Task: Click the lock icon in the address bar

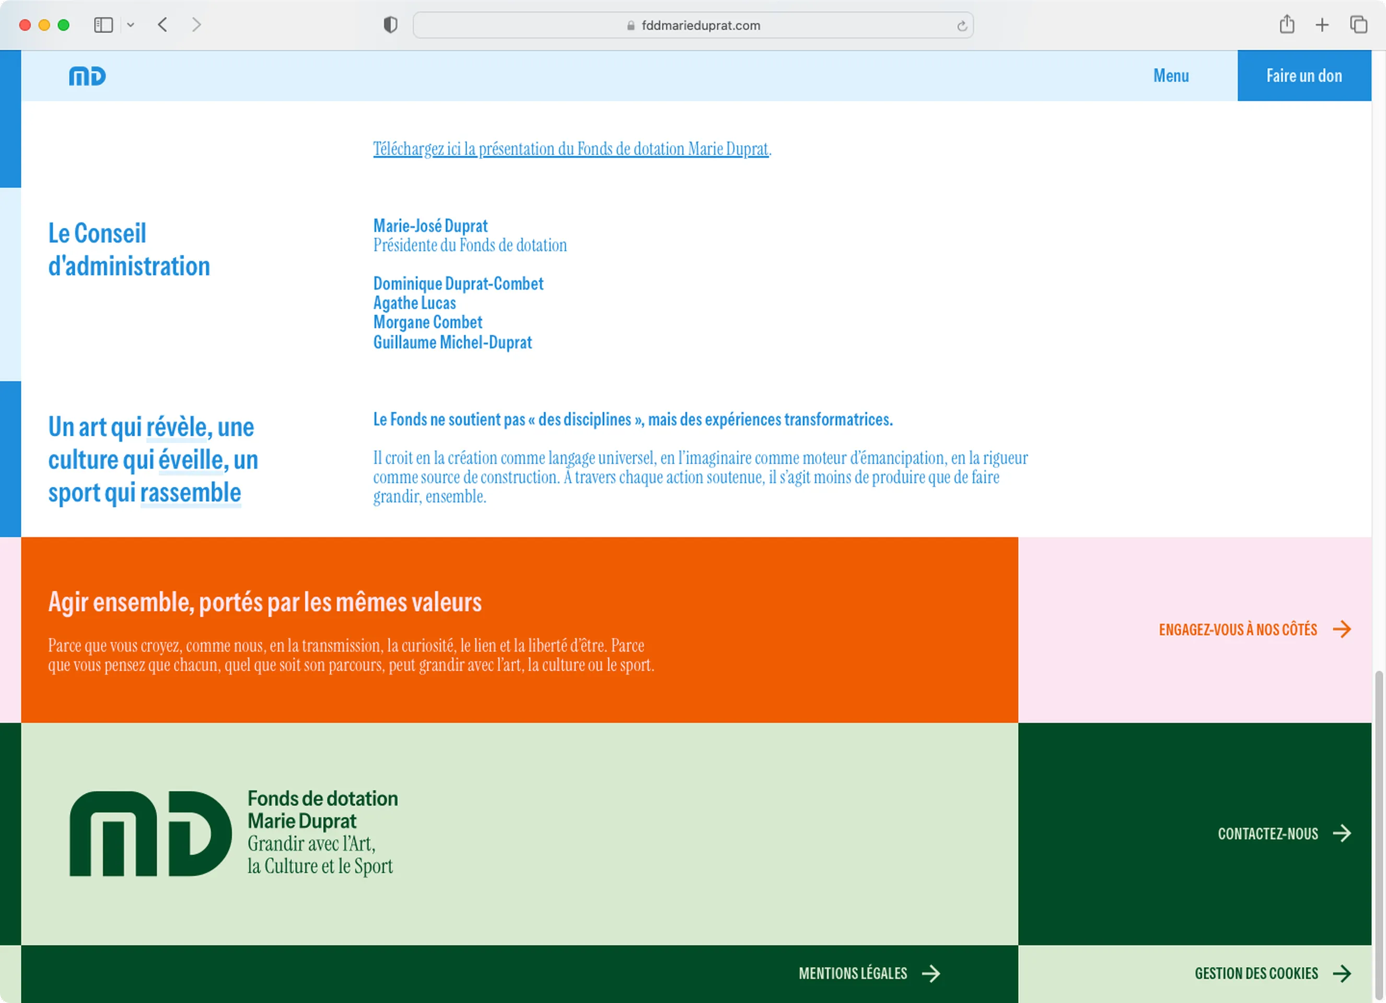Action: click(x=631, y=26)
